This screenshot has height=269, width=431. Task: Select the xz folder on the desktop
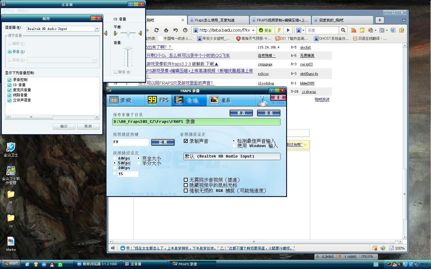(x=11, y=221)
